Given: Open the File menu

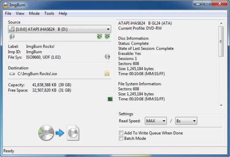Looking at the screenshot, I should click(x=8, y=13).
